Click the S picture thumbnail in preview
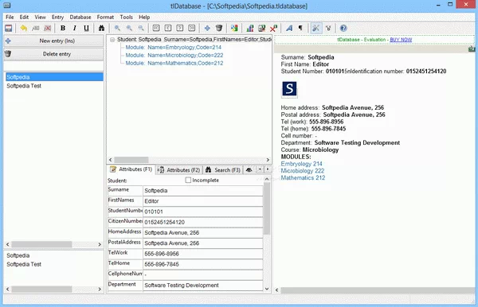This screenshot has height=307, width=478. [x=289, y=89]
